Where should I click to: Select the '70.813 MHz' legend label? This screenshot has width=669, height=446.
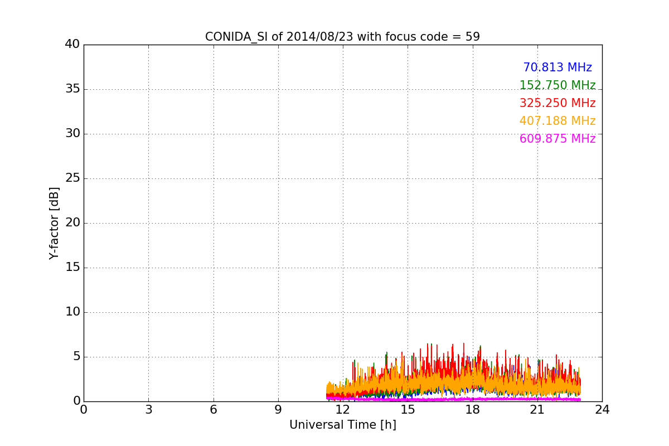[557, 67]
